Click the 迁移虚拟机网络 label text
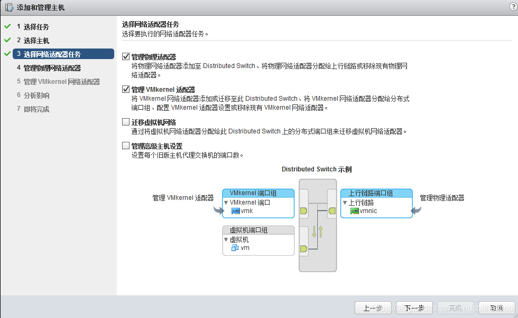This screenshot has width=518, height=318. (x=154, y=122)
